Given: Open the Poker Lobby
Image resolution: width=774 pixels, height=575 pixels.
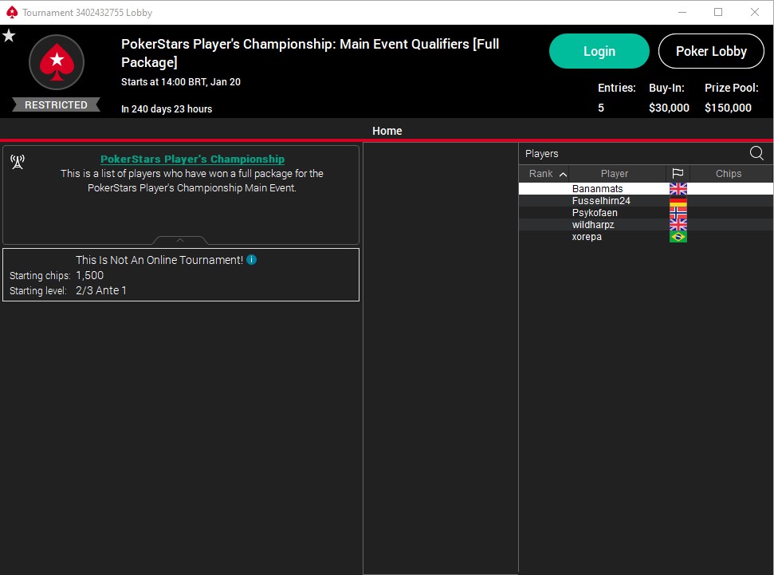Looking at the screenshot, I should (711, 51).
